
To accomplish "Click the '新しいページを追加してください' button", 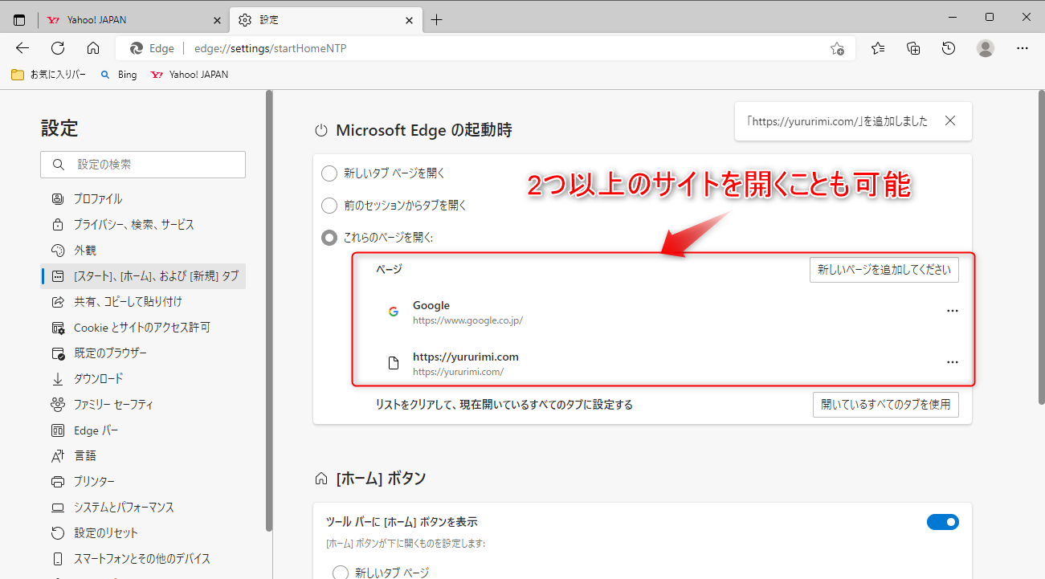I will 884,271.
